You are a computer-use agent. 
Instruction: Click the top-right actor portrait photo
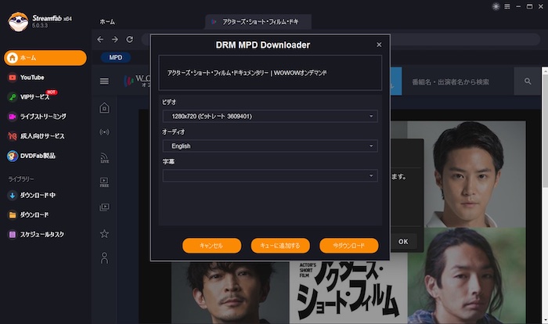tap(467, 174)
